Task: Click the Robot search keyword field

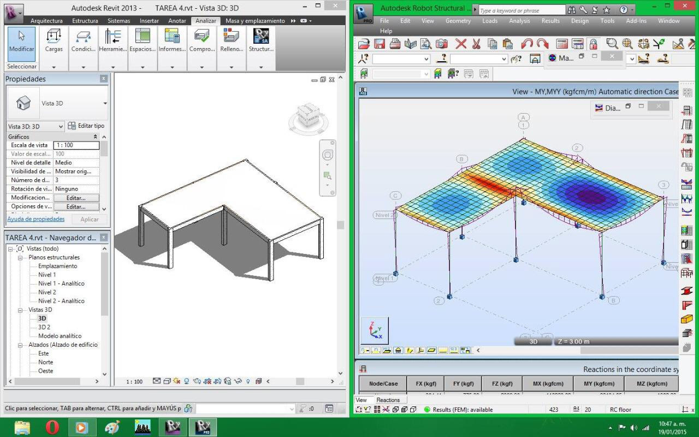Action: click(x=522, y=10)
